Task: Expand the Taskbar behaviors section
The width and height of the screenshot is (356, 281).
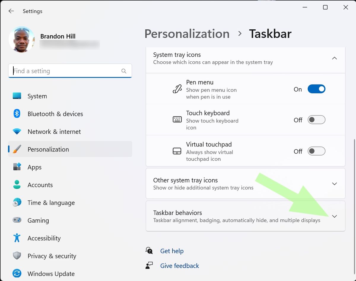Action: pyautogui.click(x=335, y=216)
